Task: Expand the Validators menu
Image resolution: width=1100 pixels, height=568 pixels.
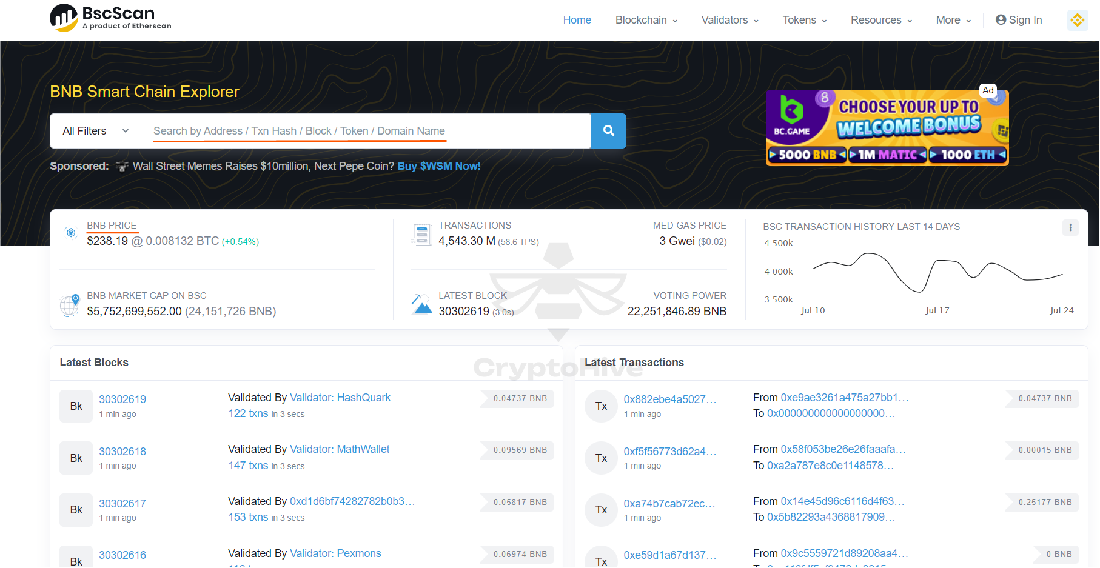Action: pos(730,20)
